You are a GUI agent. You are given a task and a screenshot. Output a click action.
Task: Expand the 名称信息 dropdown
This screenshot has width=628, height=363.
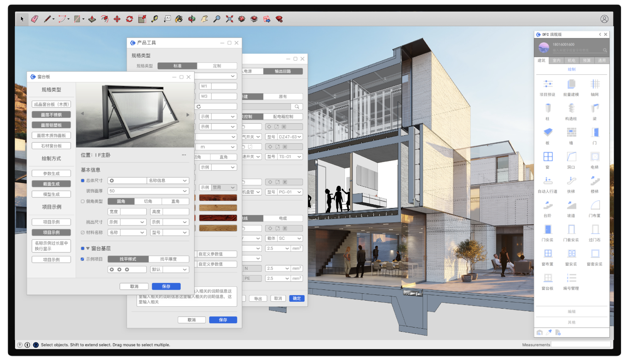[x=168, y=181]
